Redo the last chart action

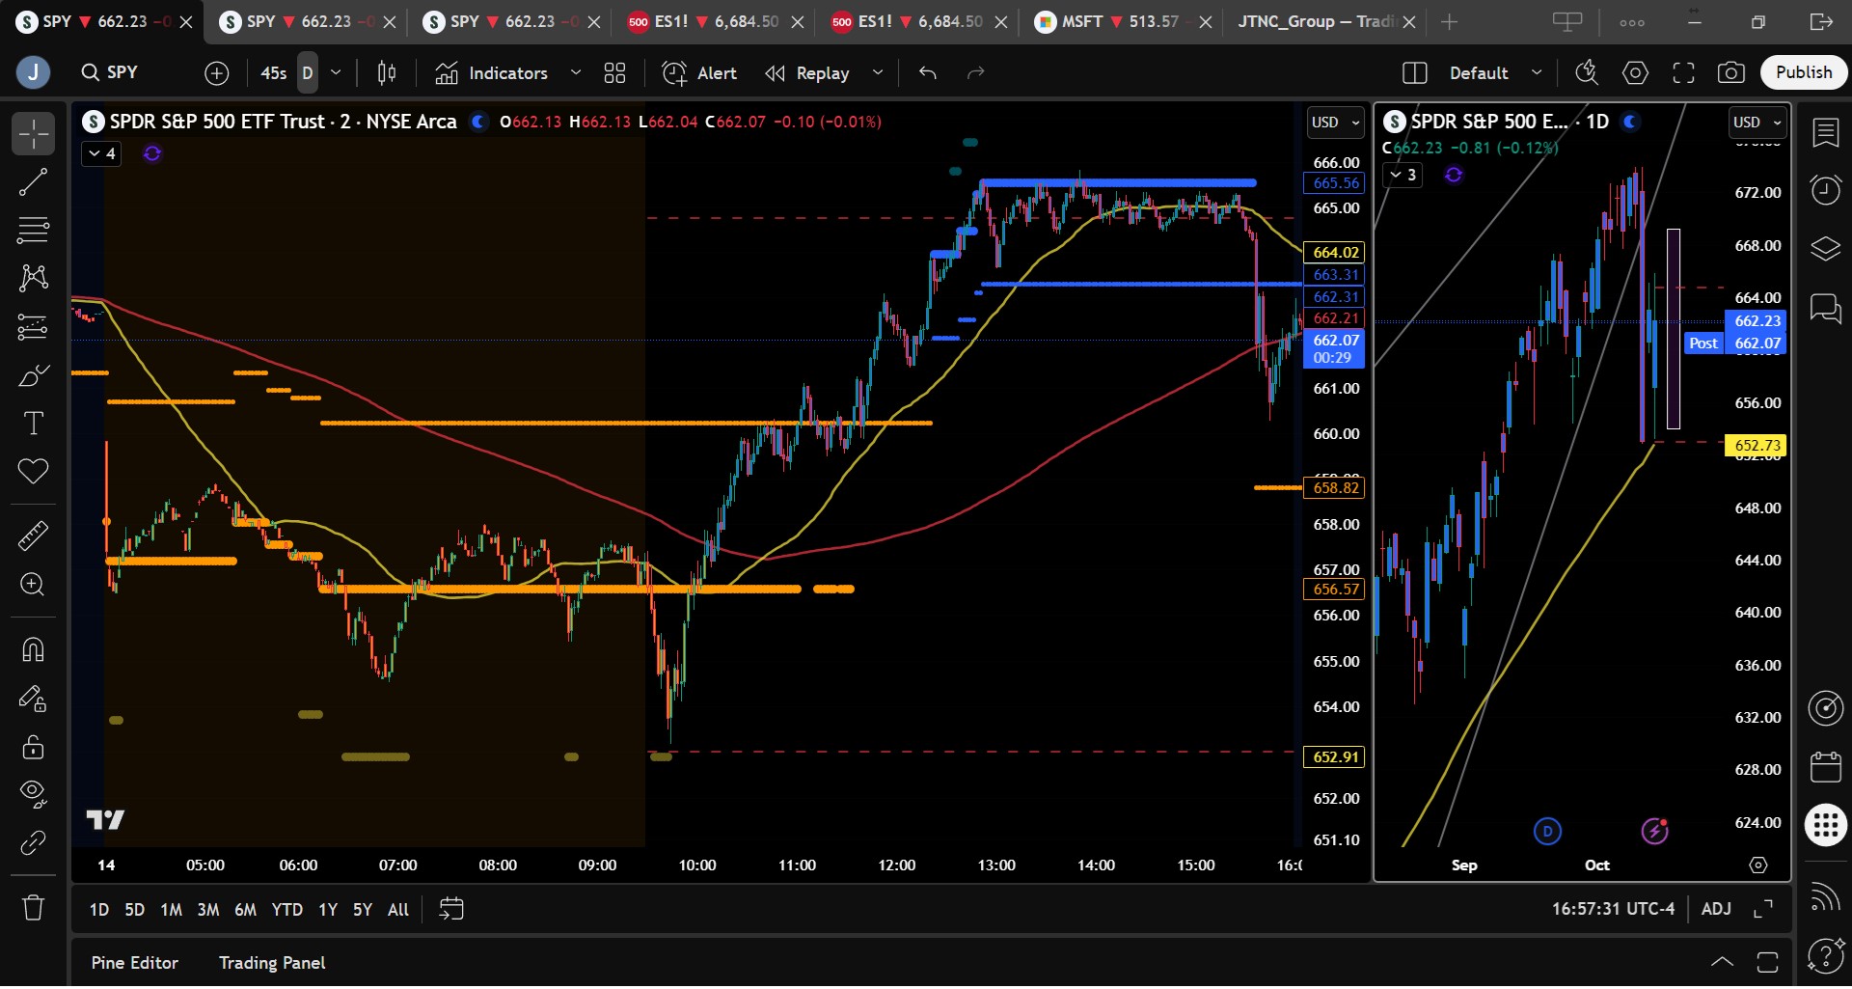point(976,72)
